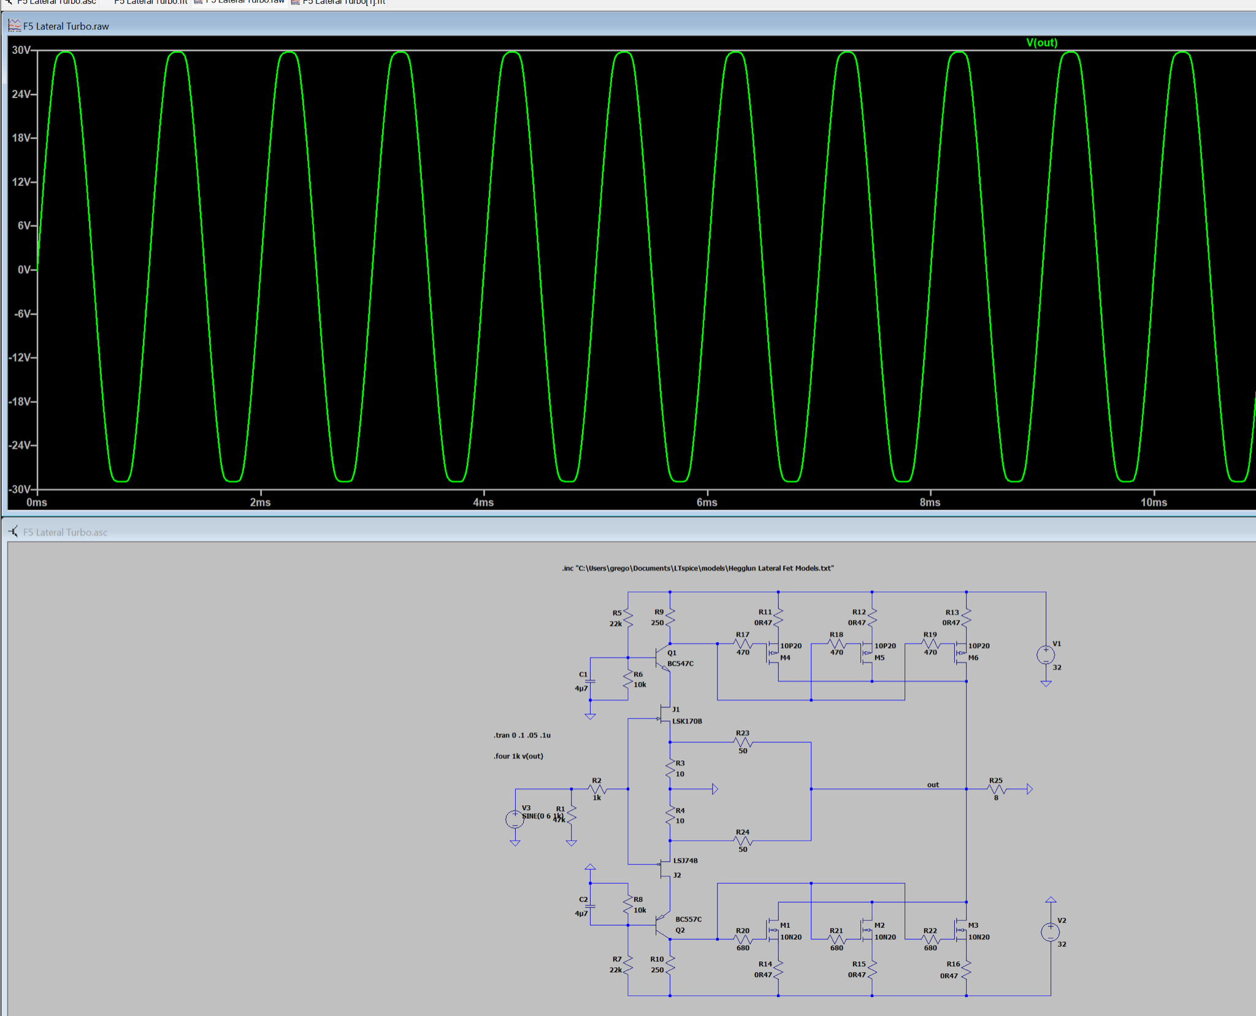Click the R7 22k resistor symbol
The width and height of the screenshot is (1256, 1016).
628,965
